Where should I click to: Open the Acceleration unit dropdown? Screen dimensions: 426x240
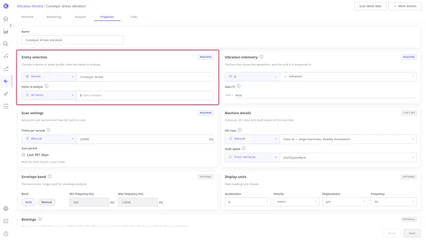[x=248, y=202]
